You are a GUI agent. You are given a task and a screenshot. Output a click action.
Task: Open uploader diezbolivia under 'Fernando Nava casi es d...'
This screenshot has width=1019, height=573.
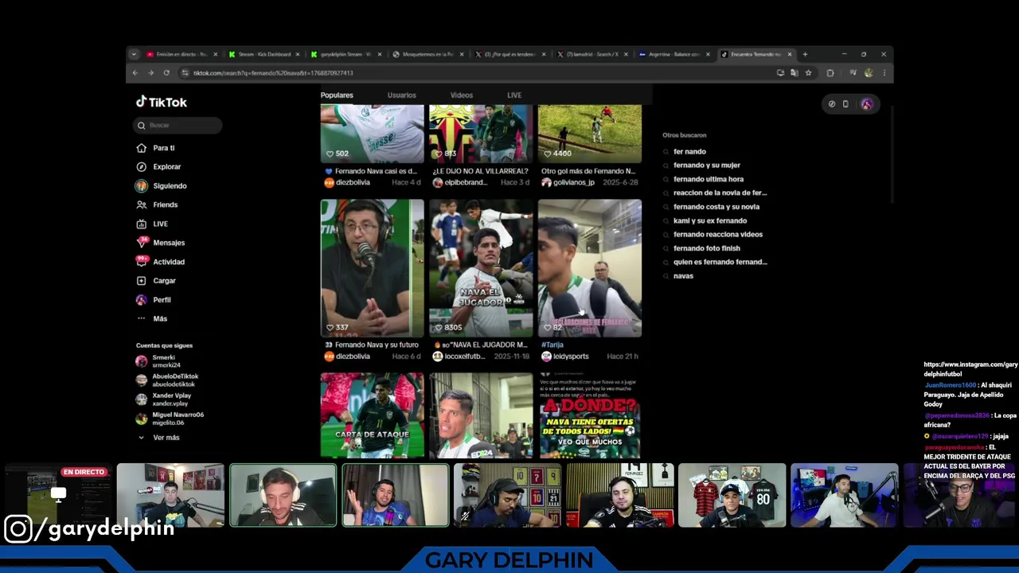click(x=353, y=183)
